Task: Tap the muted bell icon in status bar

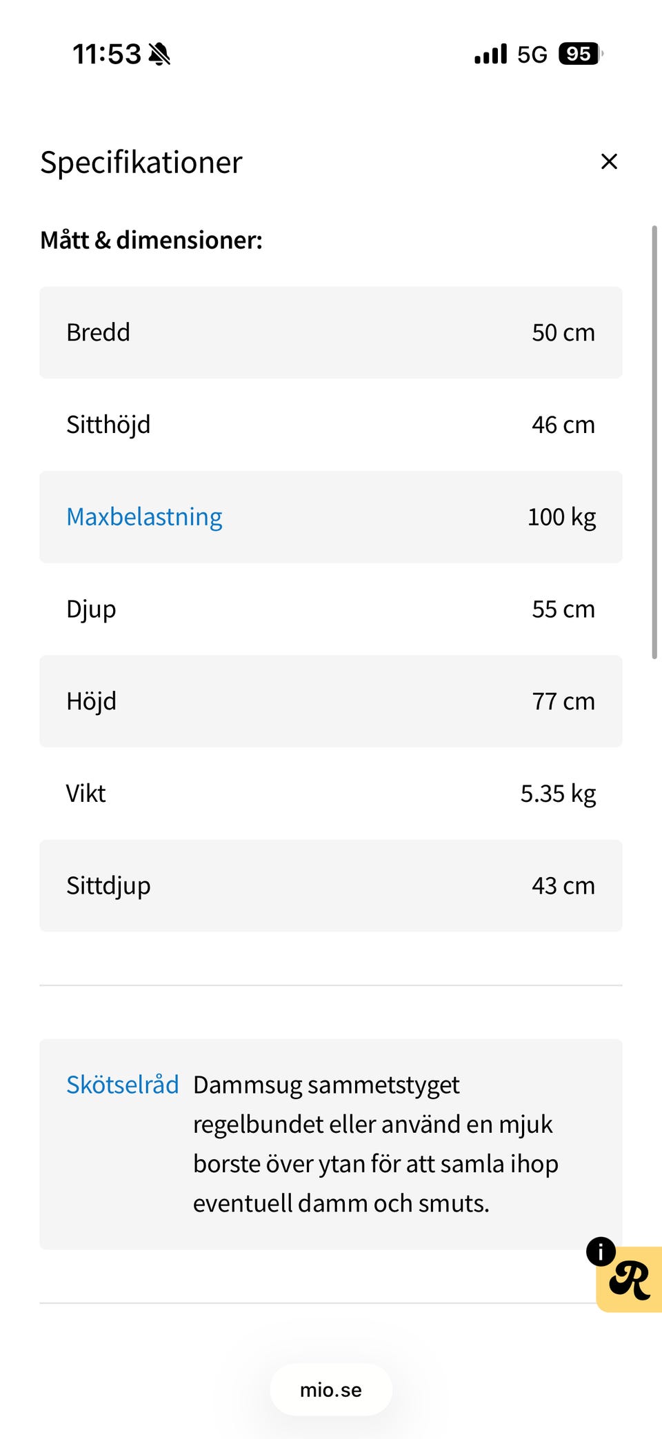Action: [x=159, y=54]
